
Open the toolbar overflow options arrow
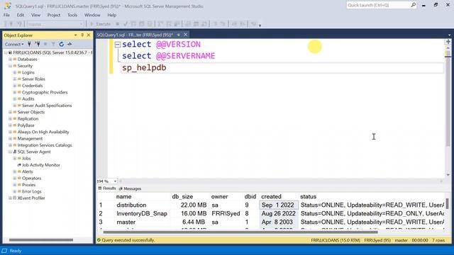pos(260,25)
